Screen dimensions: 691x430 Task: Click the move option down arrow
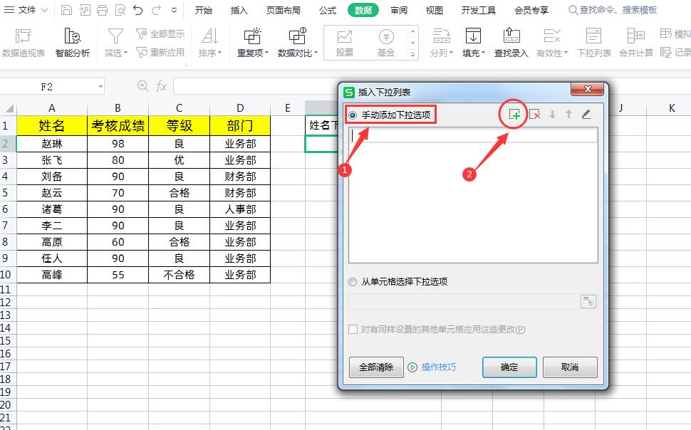click(x=552, y=114)
